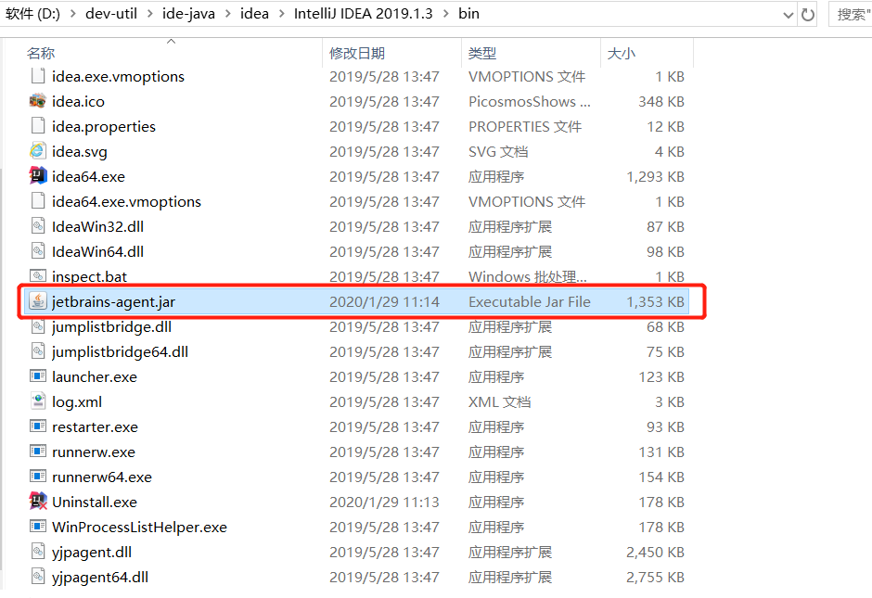Image resolution: width=872 pixels, height=598 pixels.
Task: Click the idea64.exe.vmoptions file icon
Action: [38, 201]
